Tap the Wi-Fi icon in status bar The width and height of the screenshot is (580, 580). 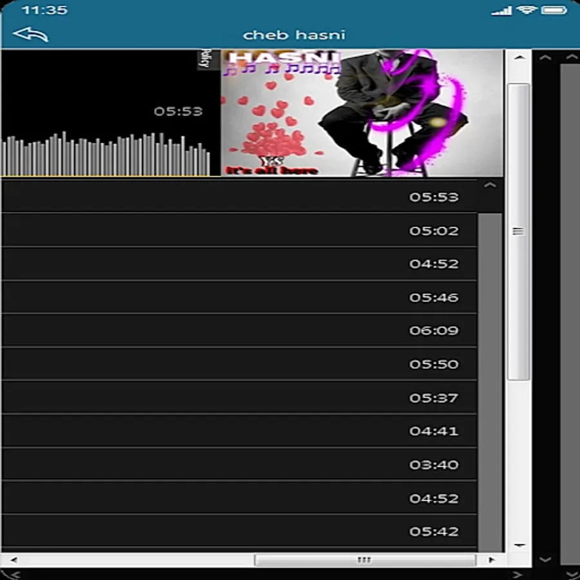tap(527, 10)
